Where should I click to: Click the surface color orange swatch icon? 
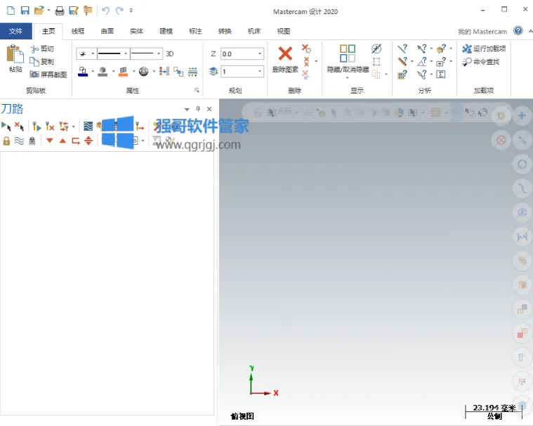click(x=123, y=72)
